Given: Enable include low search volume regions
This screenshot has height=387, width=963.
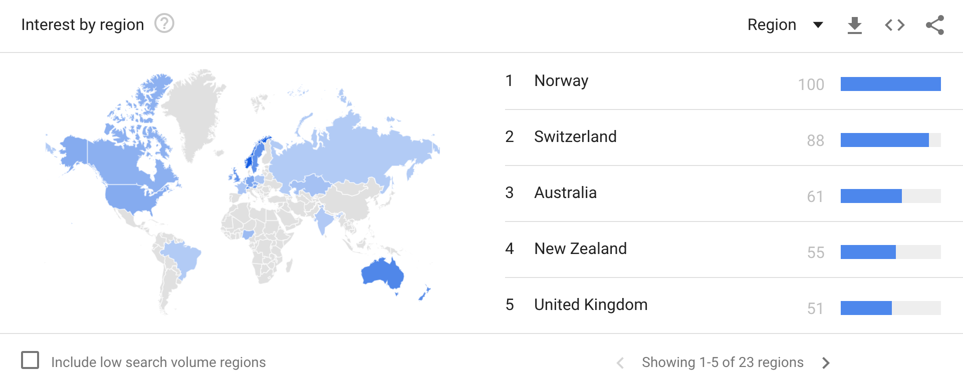Looking at the screenshot, I should coord(30,360).
